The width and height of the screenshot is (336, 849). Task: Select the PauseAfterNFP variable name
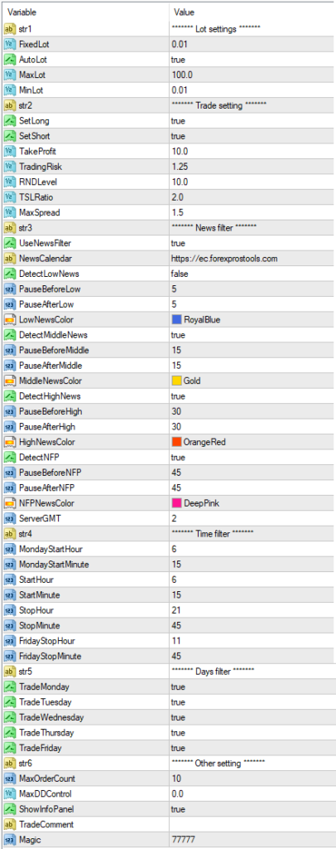46,488
